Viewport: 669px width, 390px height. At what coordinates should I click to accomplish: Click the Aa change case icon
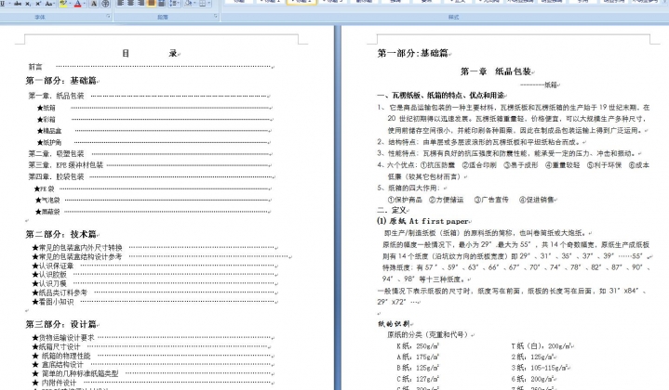(x=48, y=3)
